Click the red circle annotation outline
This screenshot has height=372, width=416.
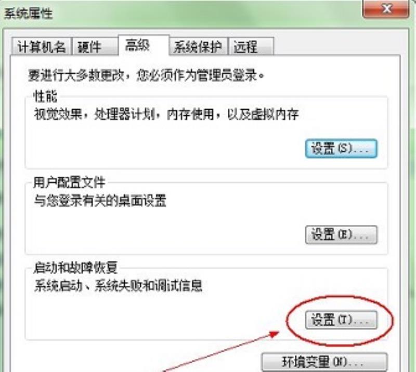point(340,321)
